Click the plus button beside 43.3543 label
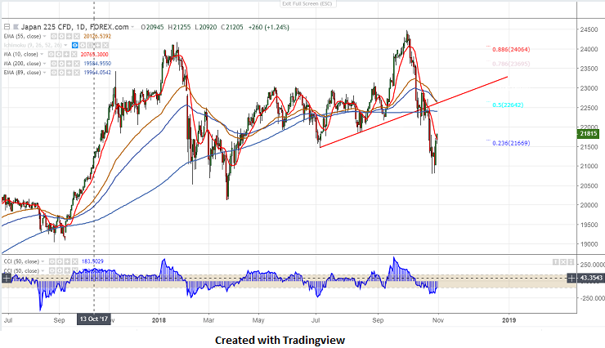 point(571,278)
